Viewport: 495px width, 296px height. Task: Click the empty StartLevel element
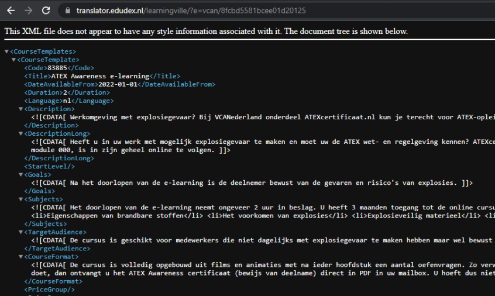click(50, 166)
